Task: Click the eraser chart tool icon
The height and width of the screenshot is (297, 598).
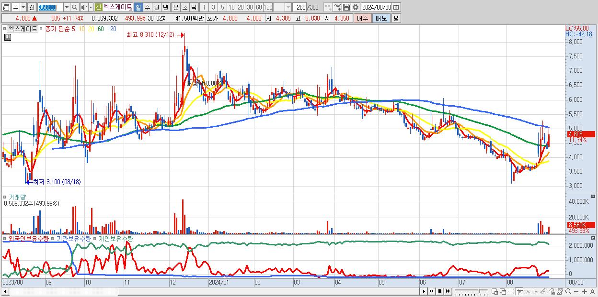Action: pyautogui.click(x=552, y=292)
